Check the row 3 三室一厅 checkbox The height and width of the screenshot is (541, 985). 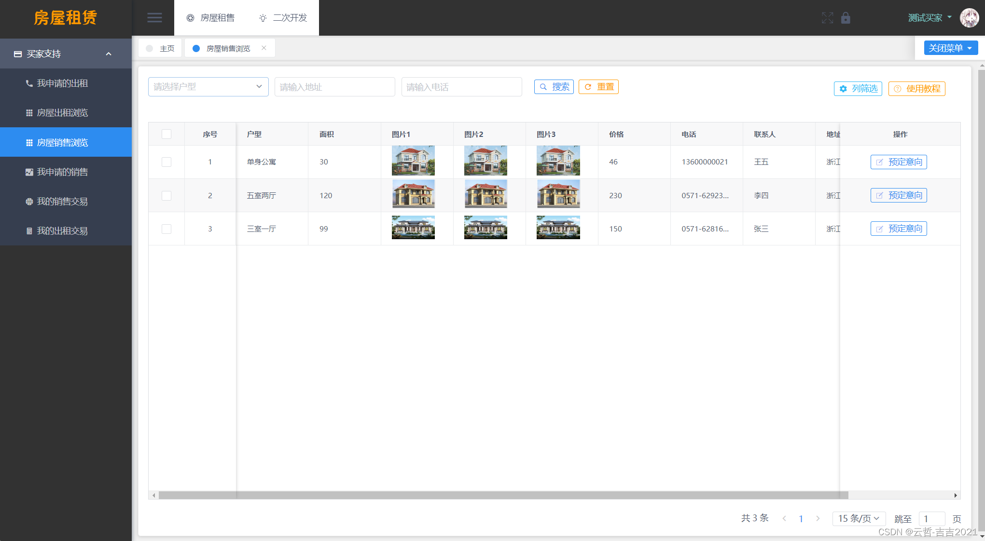[166, 229]
